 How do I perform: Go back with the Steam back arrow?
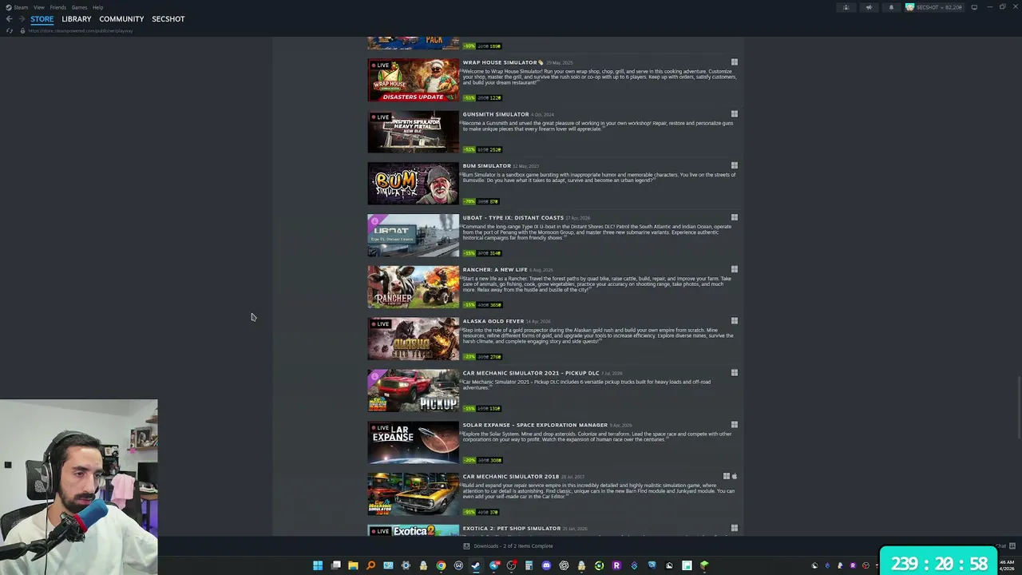pos(9,19)
